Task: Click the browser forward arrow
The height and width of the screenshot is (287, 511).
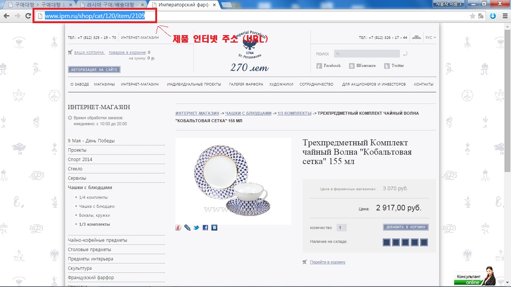Action: (17, 16)
